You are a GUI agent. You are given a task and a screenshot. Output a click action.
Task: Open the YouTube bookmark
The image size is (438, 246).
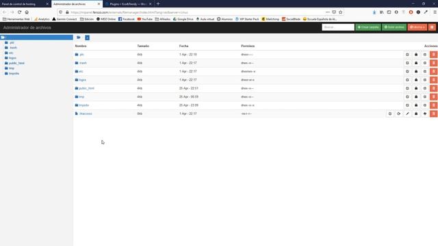click(144, 19)
